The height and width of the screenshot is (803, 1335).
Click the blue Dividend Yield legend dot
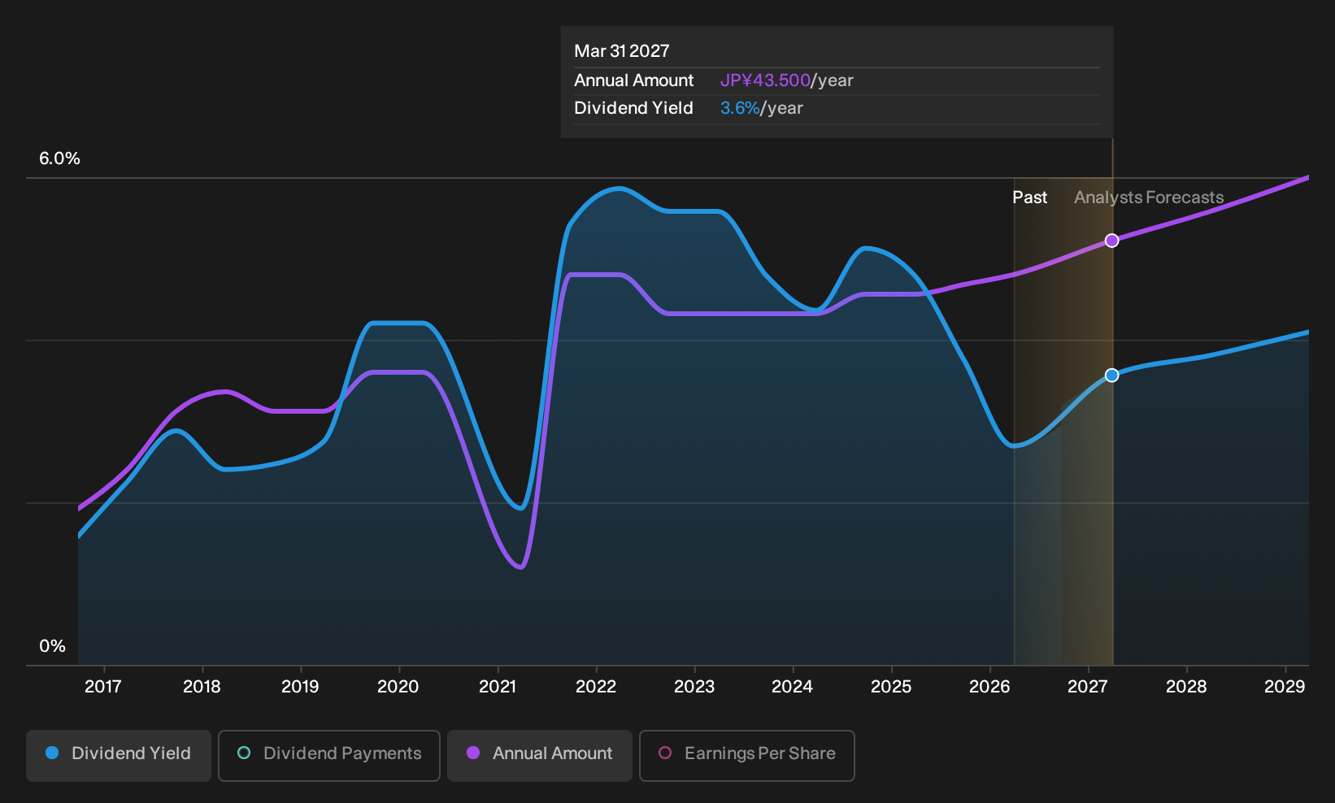[52, 753]
